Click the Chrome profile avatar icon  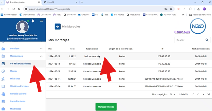(x=204, y=9)
